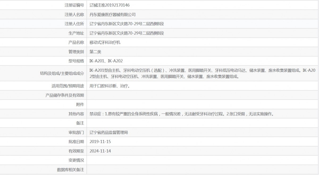The width and height of the screenshot is (319, 175).
Task: Select company name 丹东爱康医疗器械有限公司
Action: click(113, 15)
